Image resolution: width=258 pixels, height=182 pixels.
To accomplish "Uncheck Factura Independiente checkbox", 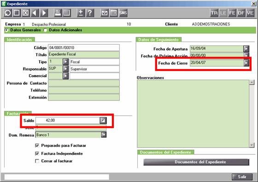I will [x=37, y=153].
